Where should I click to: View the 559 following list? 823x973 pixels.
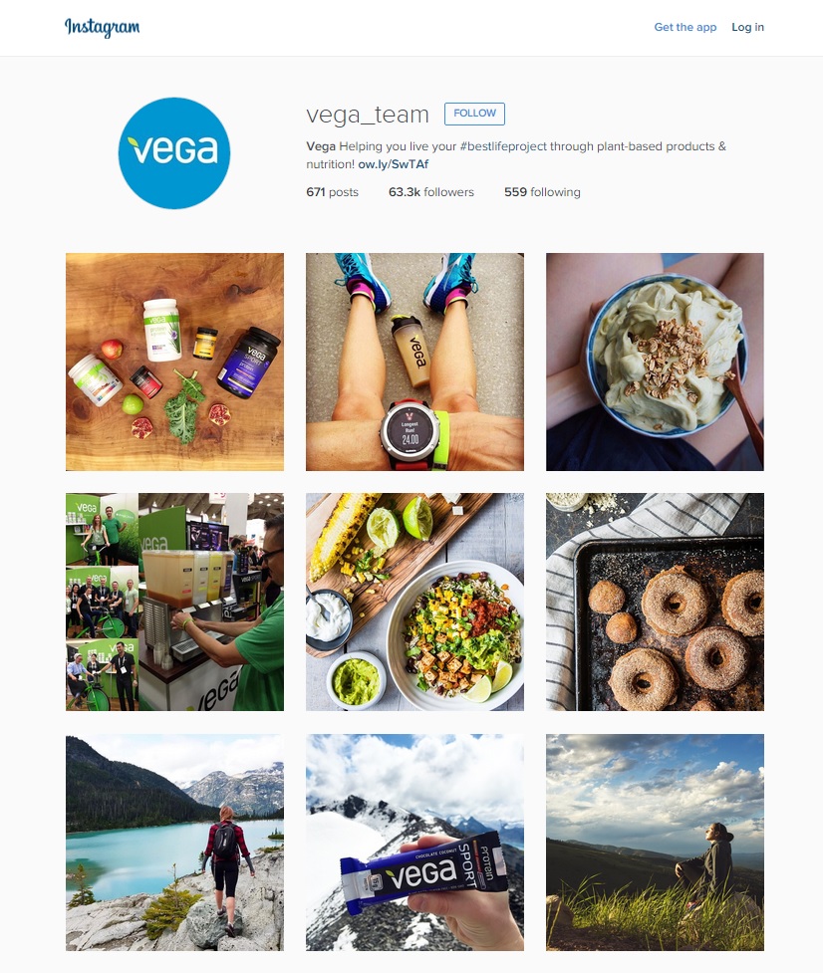(542, 192)
